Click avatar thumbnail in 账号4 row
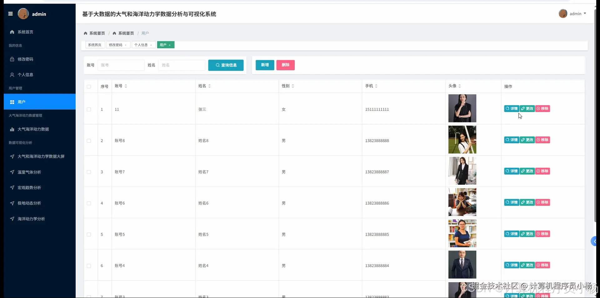The width and height of the screenshot is (600, 298). point(462,265)
